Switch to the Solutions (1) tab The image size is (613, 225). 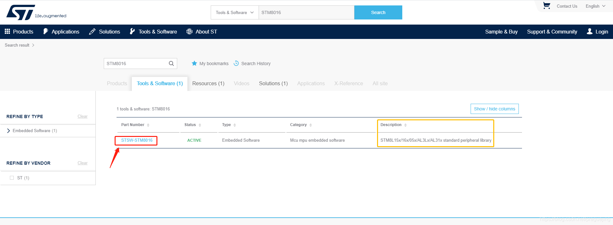click(x=273, y=83)
